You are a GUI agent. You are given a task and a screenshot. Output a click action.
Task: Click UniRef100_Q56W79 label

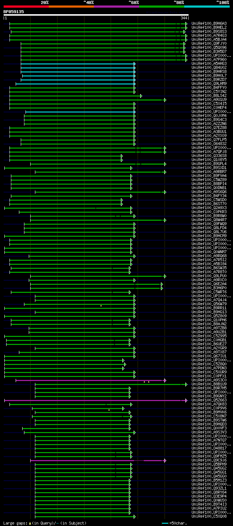pos(209,304)
